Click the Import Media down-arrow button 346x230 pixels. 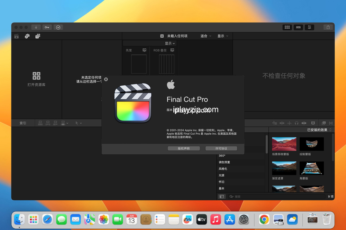(36, 27)
